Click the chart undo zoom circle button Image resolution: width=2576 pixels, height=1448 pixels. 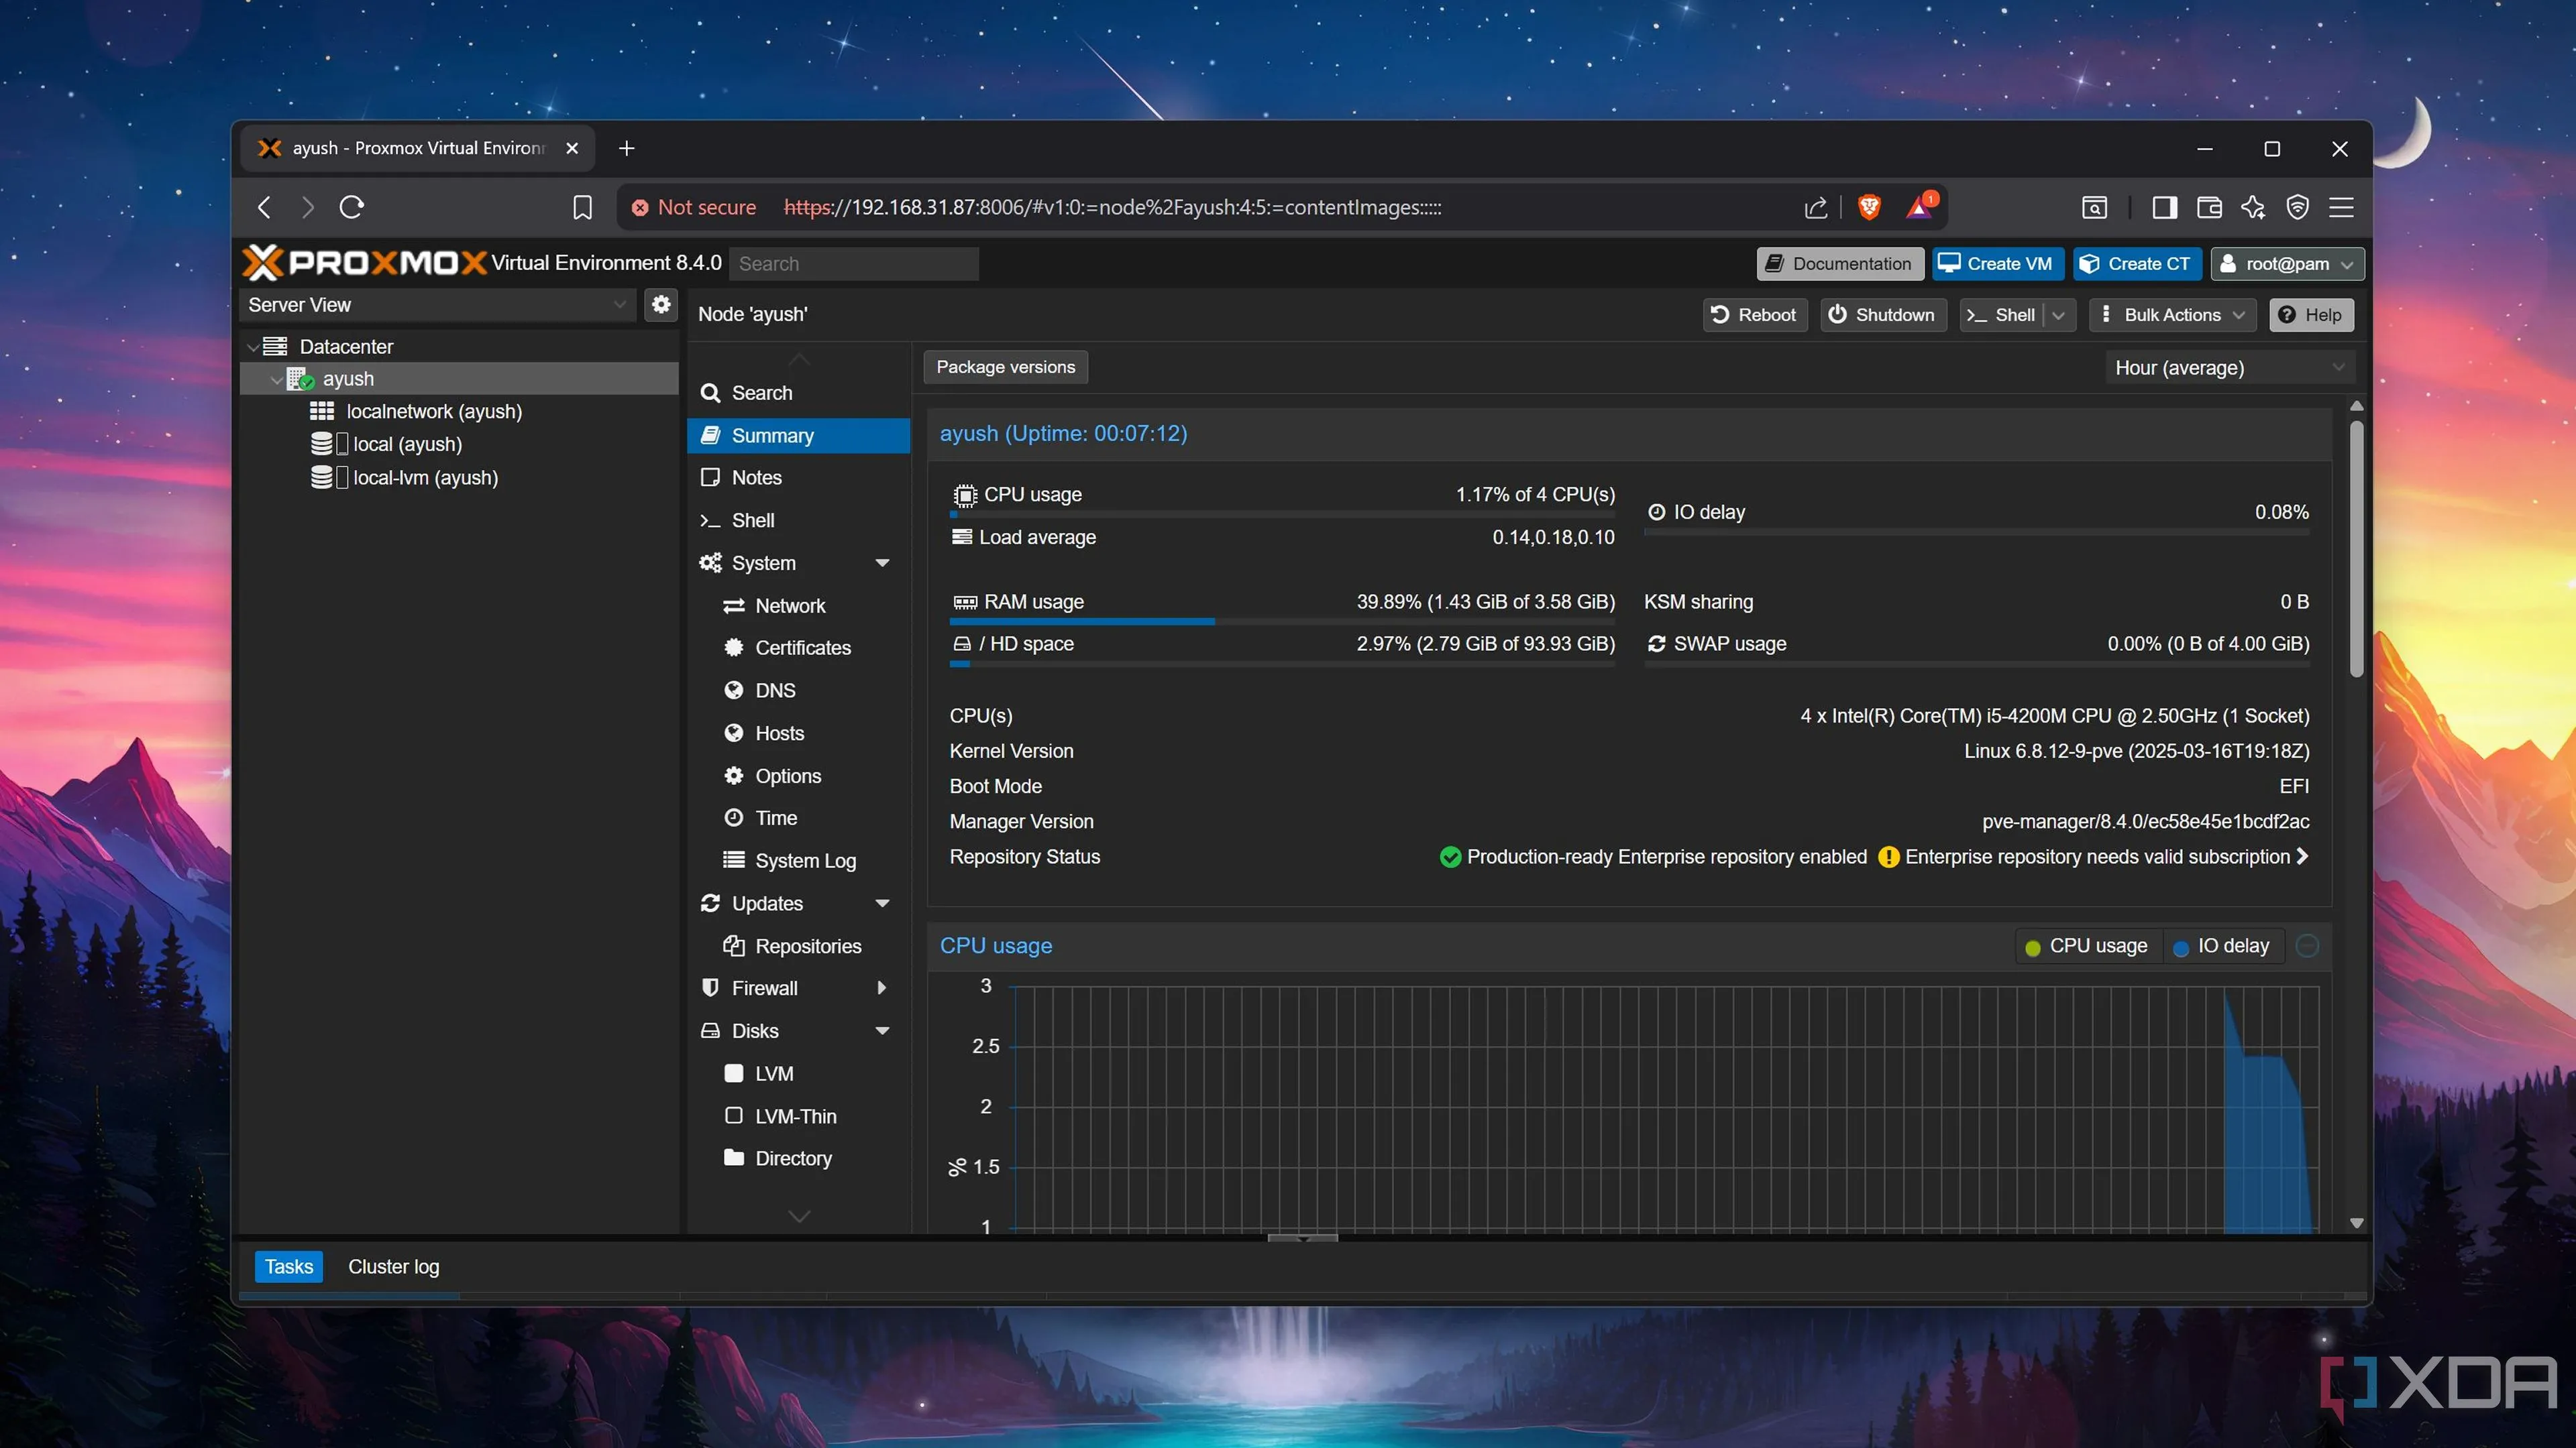coord(2307,945)
